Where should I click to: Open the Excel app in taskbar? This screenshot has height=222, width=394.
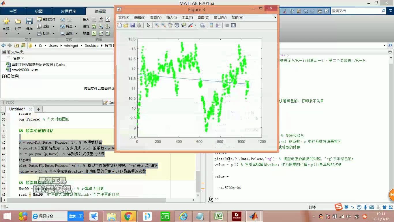coord(218,216)
